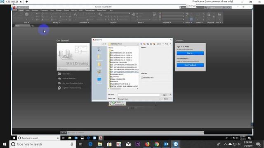Viewport: 264px width, 148px height.
Task: Expand the Draw panel dropdown in ribbon
Action: pyautogui.click(x=26, y=23)
